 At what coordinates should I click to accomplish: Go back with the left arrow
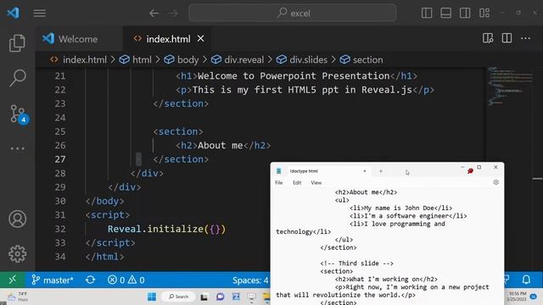click(x=154, y=14)
